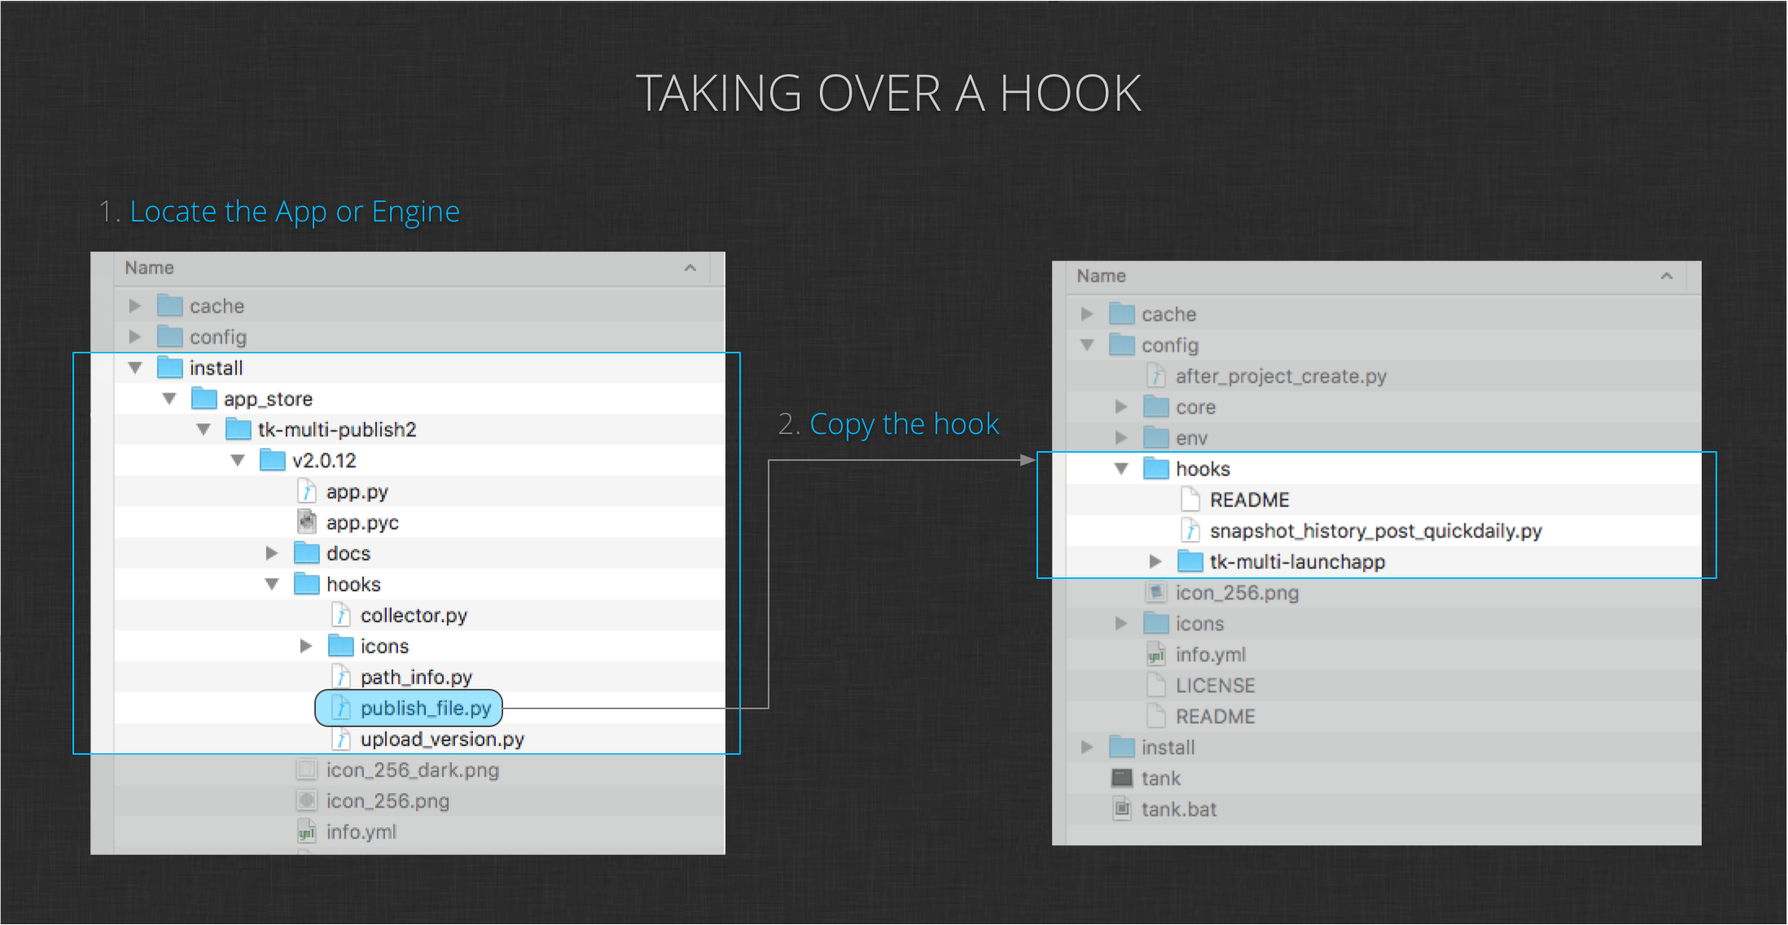
Task: Click sort arrow in right Name header
Action: tap(1667, 276)
